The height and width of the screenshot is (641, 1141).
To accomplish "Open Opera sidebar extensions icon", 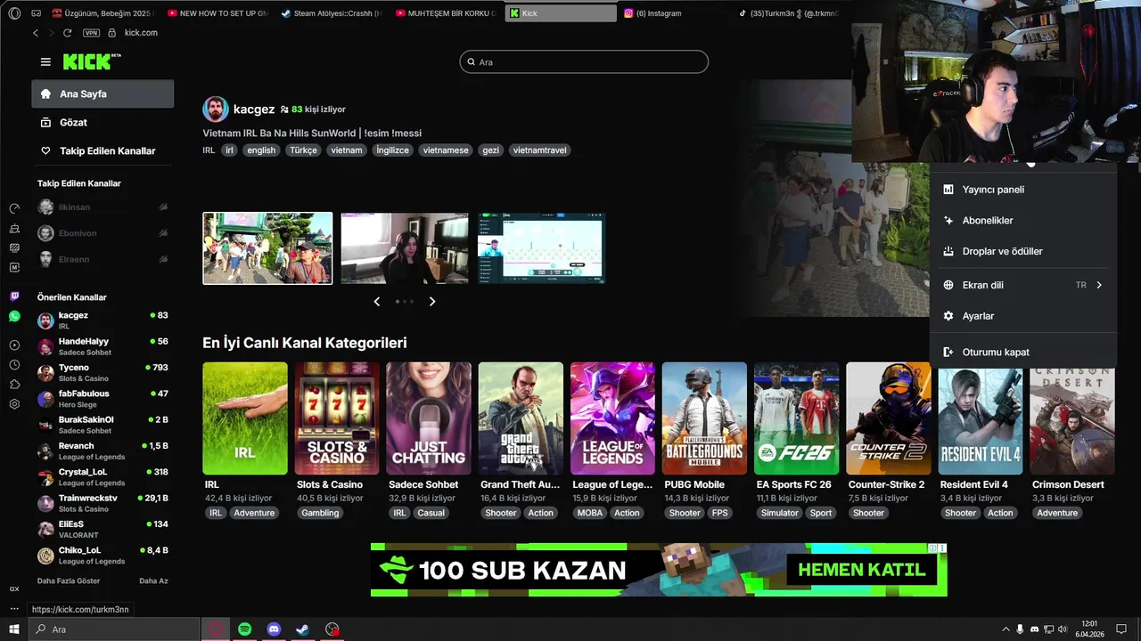I will point(14,385).
